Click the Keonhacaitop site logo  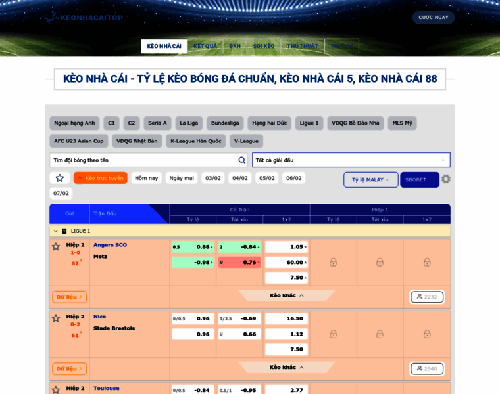(84, 18)
